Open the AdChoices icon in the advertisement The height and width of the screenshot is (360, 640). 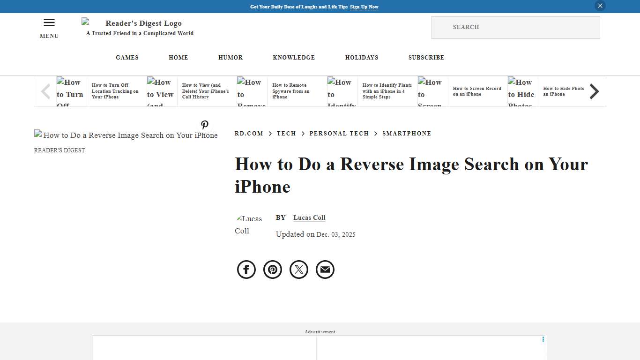click(x=543, y=339)
